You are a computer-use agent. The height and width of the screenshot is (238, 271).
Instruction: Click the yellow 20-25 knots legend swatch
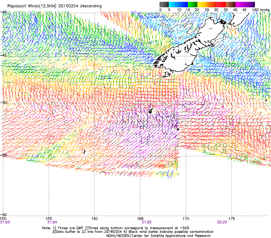(x=202, y=4)
